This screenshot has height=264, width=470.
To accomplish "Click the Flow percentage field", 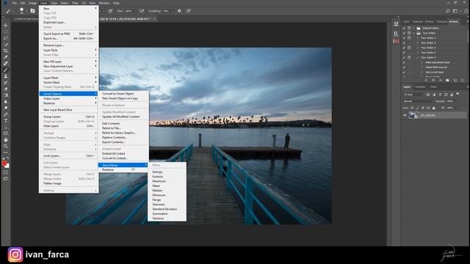I will 129,11.
